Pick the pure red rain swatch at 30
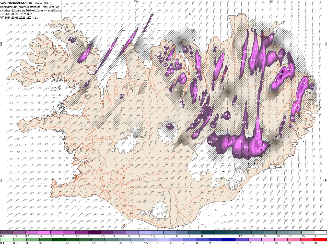327x245 pixels. coord(320,240)
